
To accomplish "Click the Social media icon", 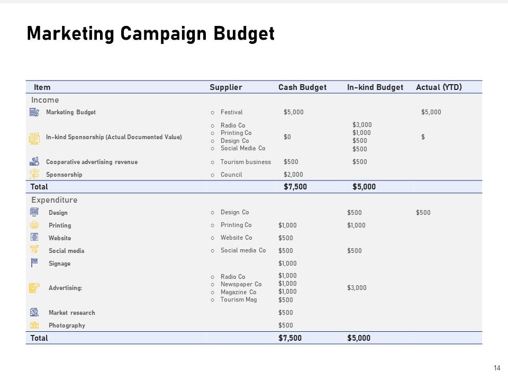I will pyautogui.click(x=34, y=249).
